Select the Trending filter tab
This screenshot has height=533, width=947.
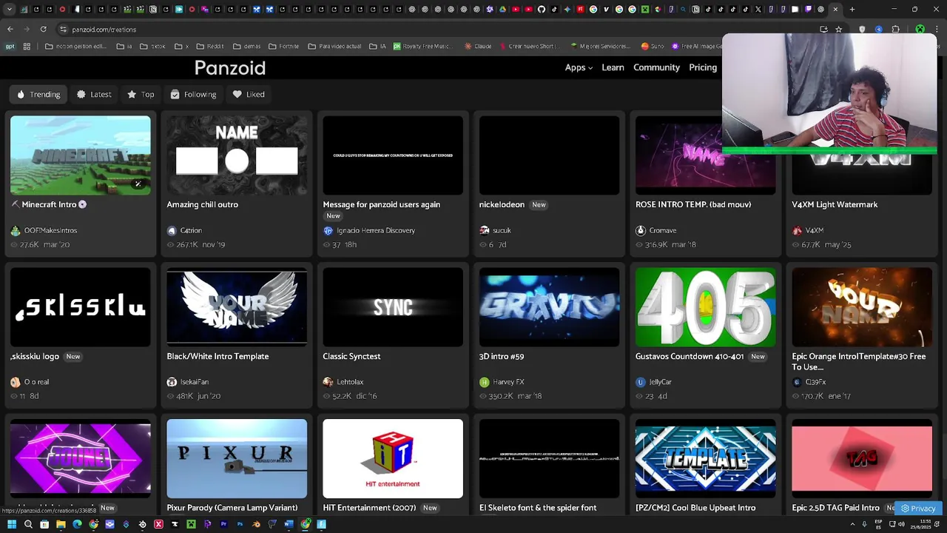(38, 94)
